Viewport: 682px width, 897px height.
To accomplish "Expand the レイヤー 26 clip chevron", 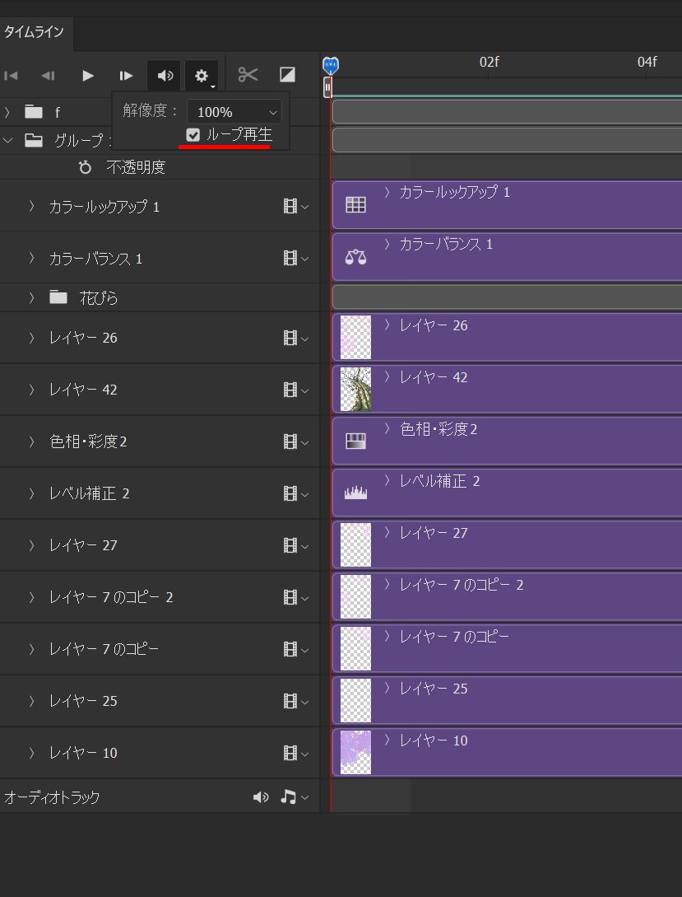I will tap(387, 325).
